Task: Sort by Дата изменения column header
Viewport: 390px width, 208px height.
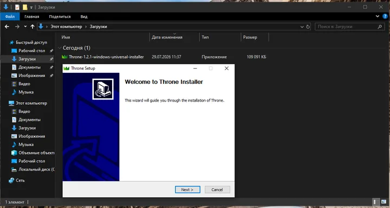Action: [167, 37]
